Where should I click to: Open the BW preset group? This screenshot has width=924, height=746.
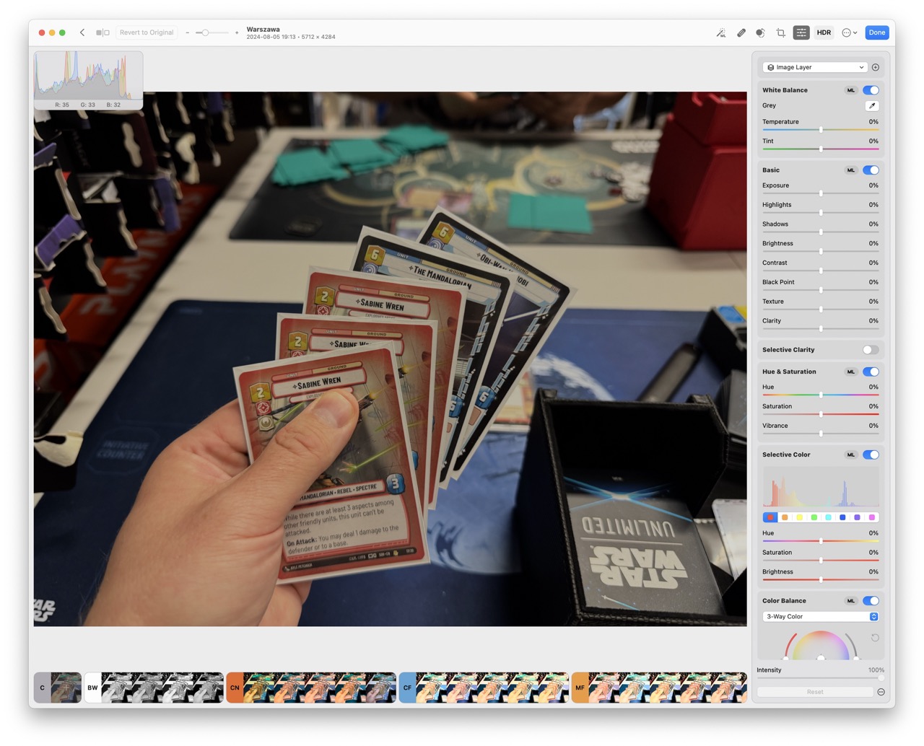92,688
